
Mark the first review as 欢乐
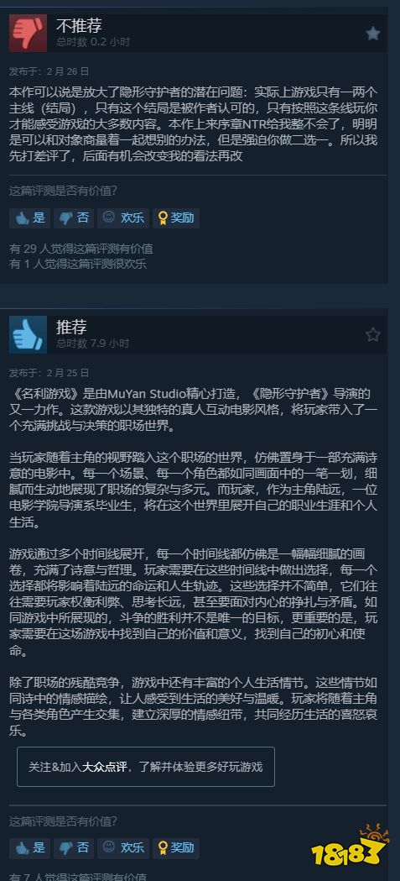pyautogui.click(x=123, y=218)
